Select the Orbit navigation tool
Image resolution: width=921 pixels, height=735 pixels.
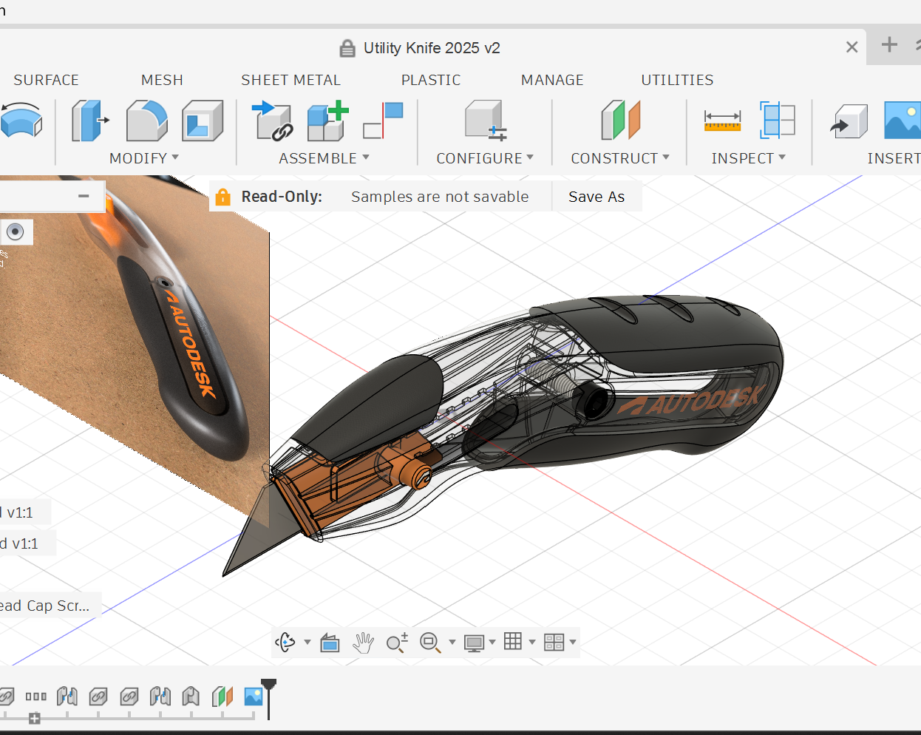click(285, 642)
